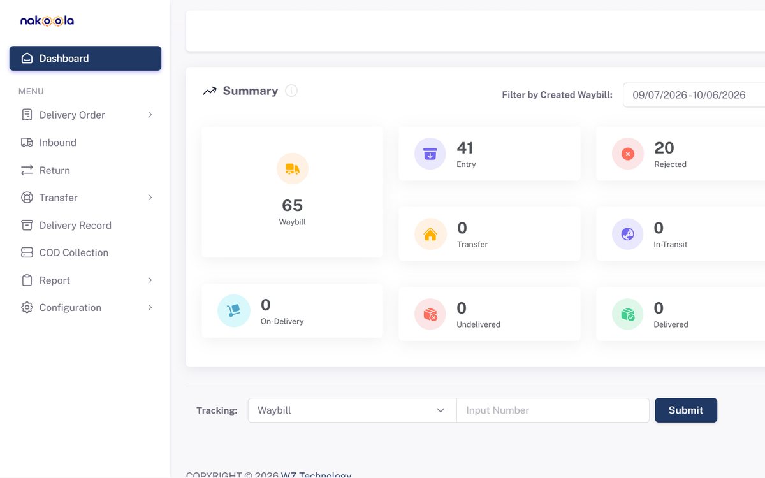Click the Undelivered label text

(x=478, y=324)
